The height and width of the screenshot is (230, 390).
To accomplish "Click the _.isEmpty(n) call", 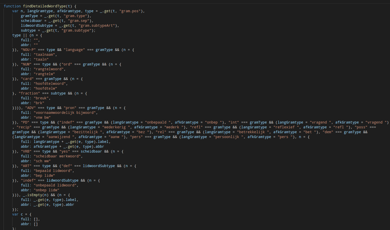I will (x=35, y=195).
